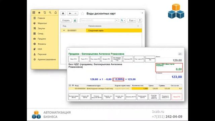This screenshot has height=121, width=215.
Task: Open the sections grid menu icon
Action: 34,13
